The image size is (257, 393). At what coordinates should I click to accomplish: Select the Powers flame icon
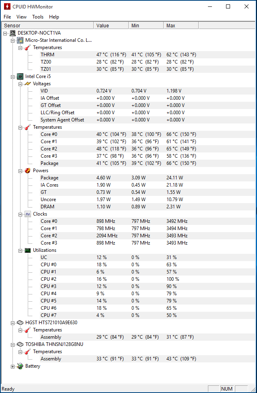coord(28,171)
